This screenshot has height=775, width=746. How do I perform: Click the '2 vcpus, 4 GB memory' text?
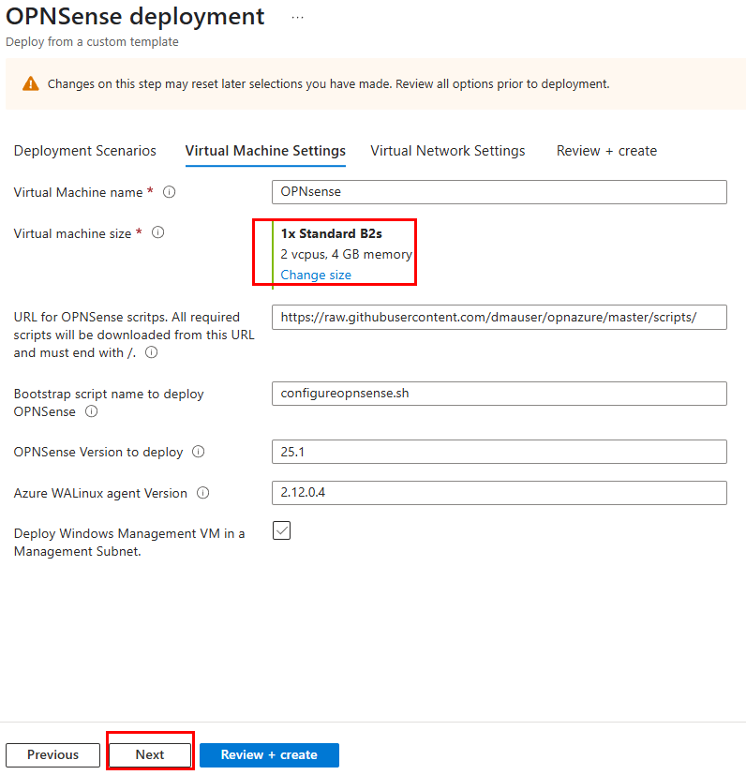pos(346,254)
